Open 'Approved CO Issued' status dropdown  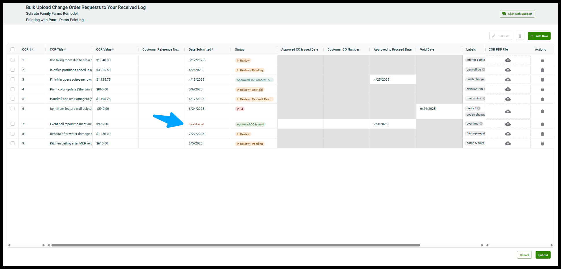click(250, 125)
